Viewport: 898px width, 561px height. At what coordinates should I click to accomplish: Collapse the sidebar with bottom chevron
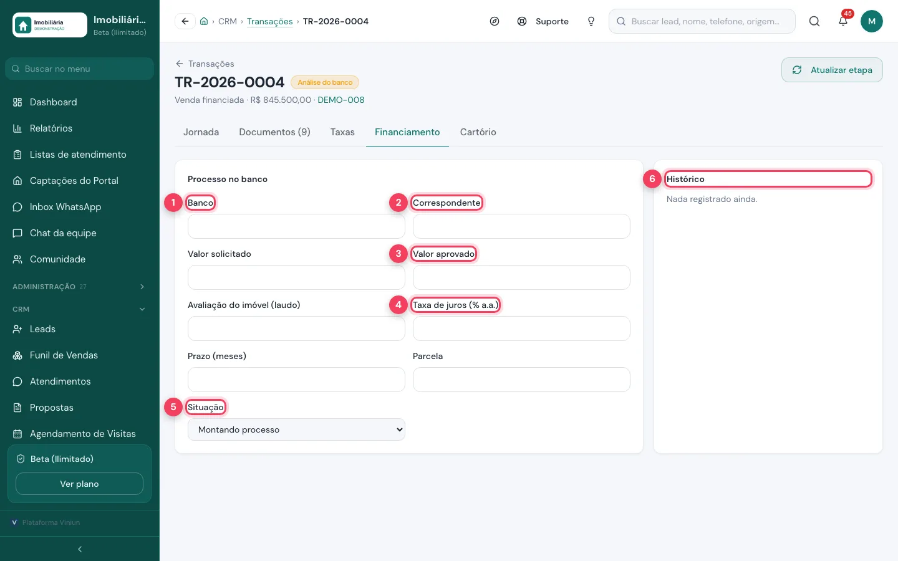click(x=80, y=549)
